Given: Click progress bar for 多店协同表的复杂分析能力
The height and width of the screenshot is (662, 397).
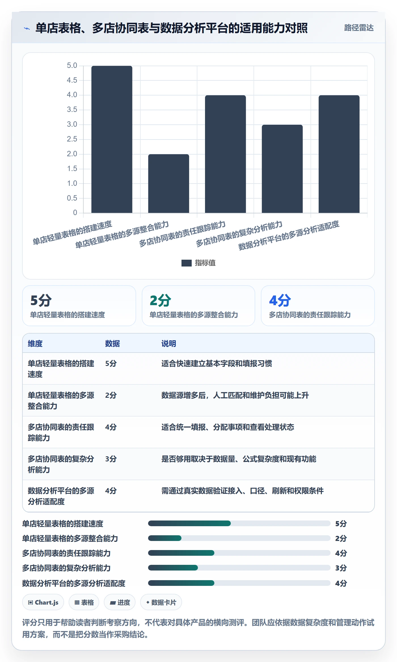Looking at the screenshot, I should point(239,568).
